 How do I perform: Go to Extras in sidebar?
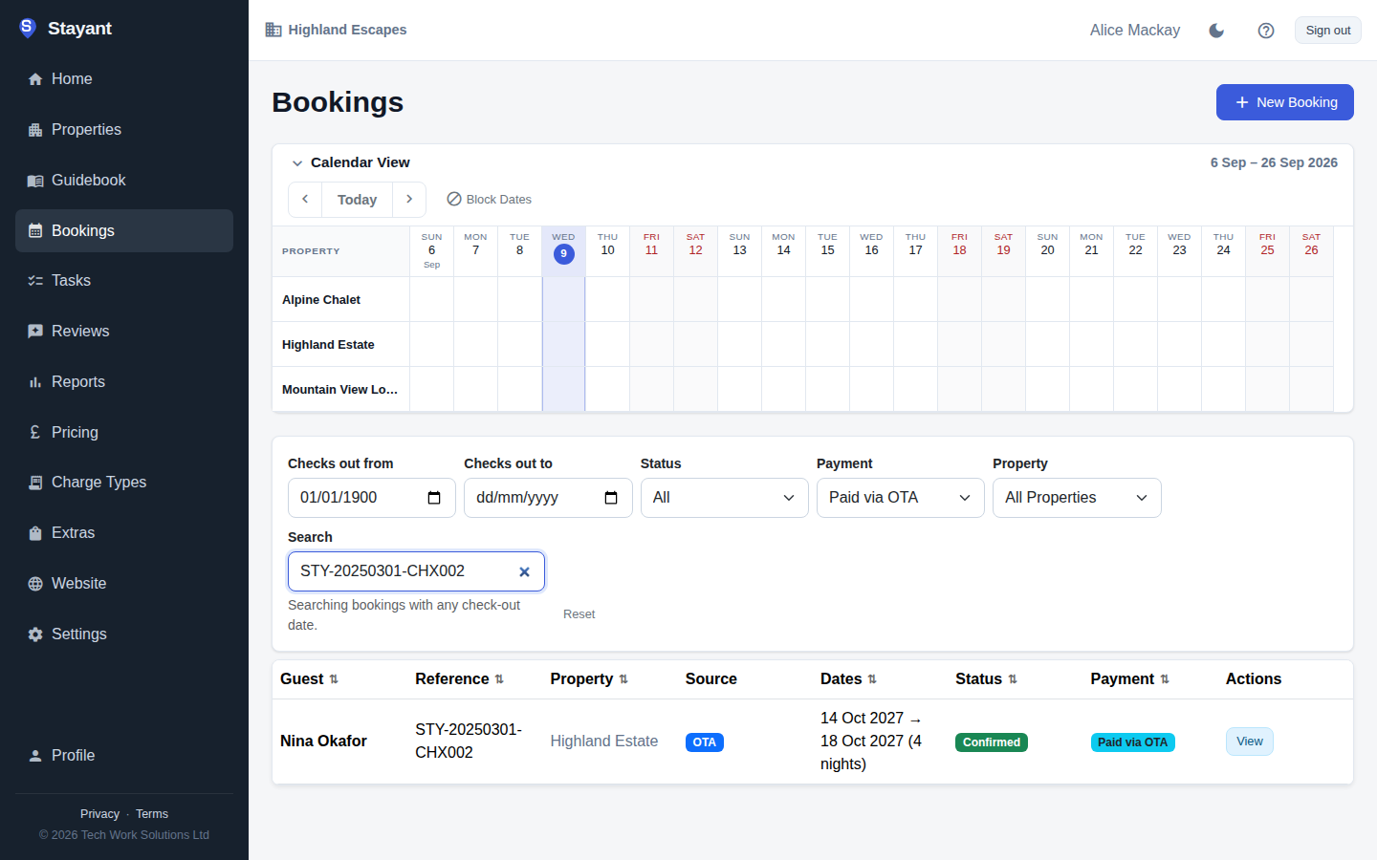[x=124, y=533]
